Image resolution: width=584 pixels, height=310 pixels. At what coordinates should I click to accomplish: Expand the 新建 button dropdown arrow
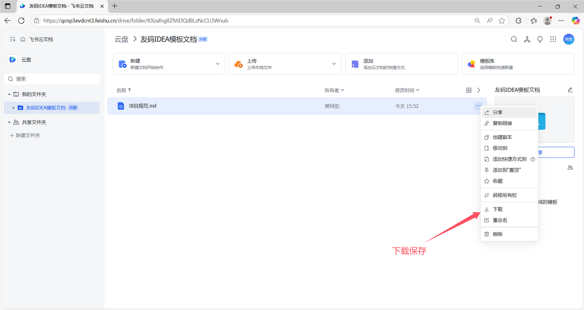[218, 64]
